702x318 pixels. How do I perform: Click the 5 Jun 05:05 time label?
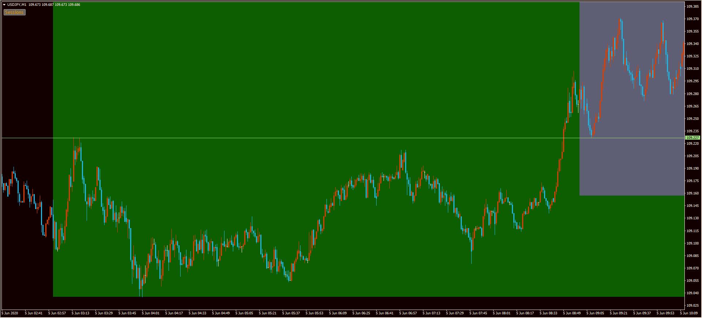(244, 313)
